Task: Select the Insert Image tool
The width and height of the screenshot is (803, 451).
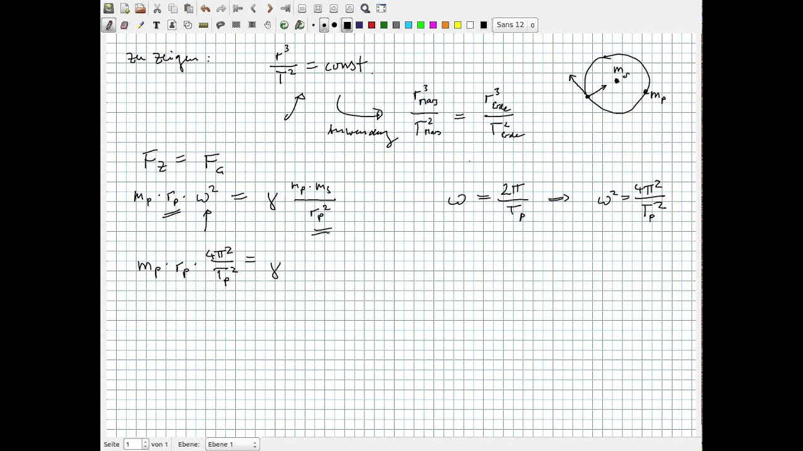Action: [172, 25]
